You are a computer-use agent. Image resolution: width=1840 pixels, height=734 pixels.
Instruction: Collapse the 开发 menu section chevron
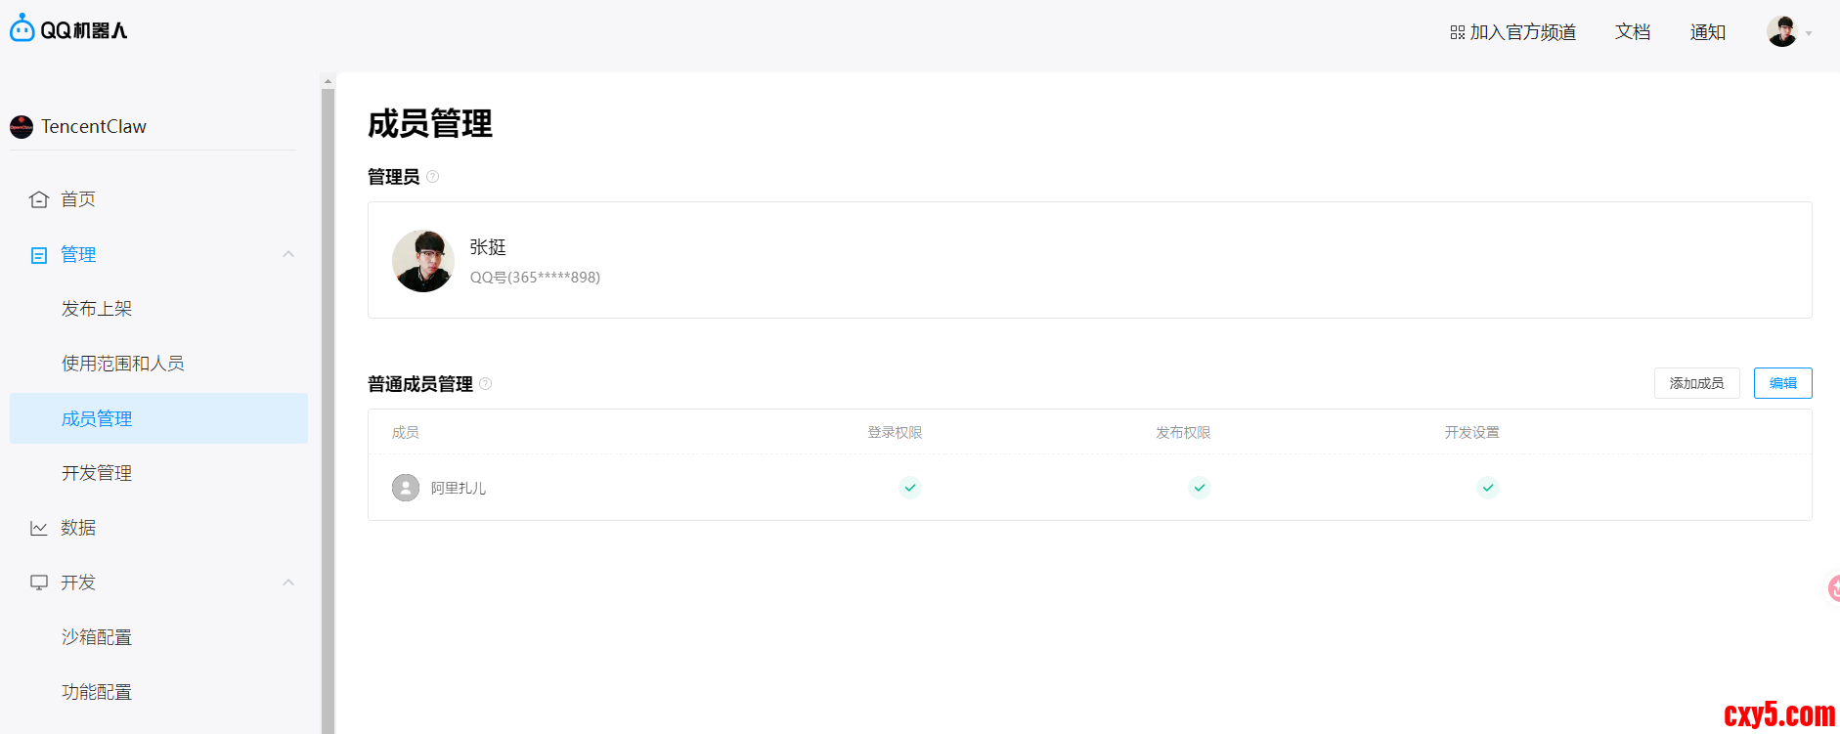coord(288,583)
